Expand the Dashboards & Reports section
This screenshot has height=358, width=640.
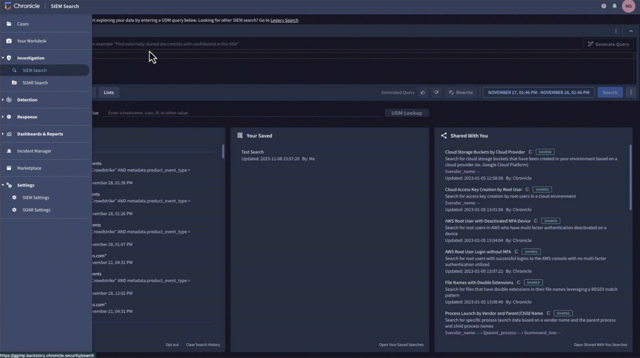[3, 134]
